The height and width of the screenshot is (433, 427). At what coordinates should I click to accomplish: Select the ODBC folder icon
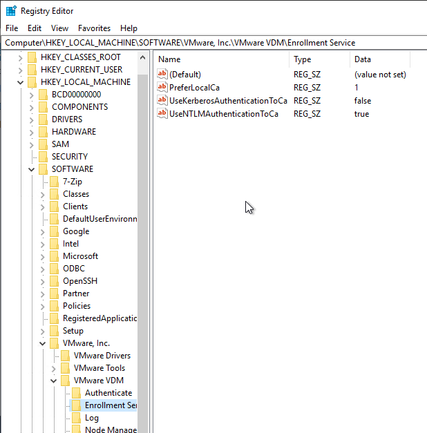[x=54, y=269]
